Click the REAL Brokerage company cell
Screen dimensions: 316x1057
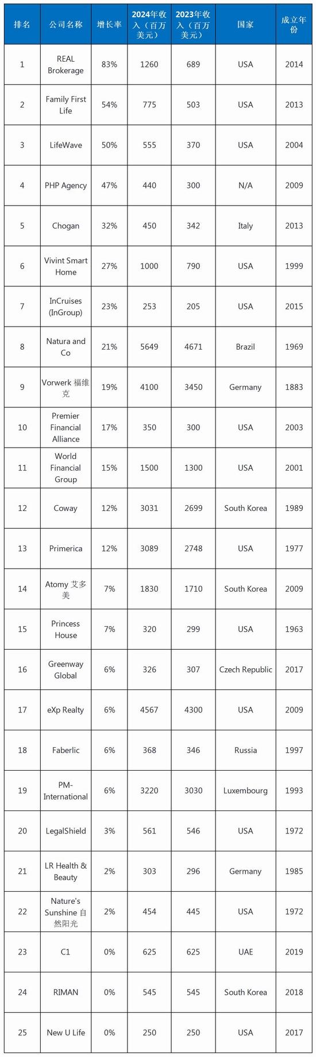[65, 65]
